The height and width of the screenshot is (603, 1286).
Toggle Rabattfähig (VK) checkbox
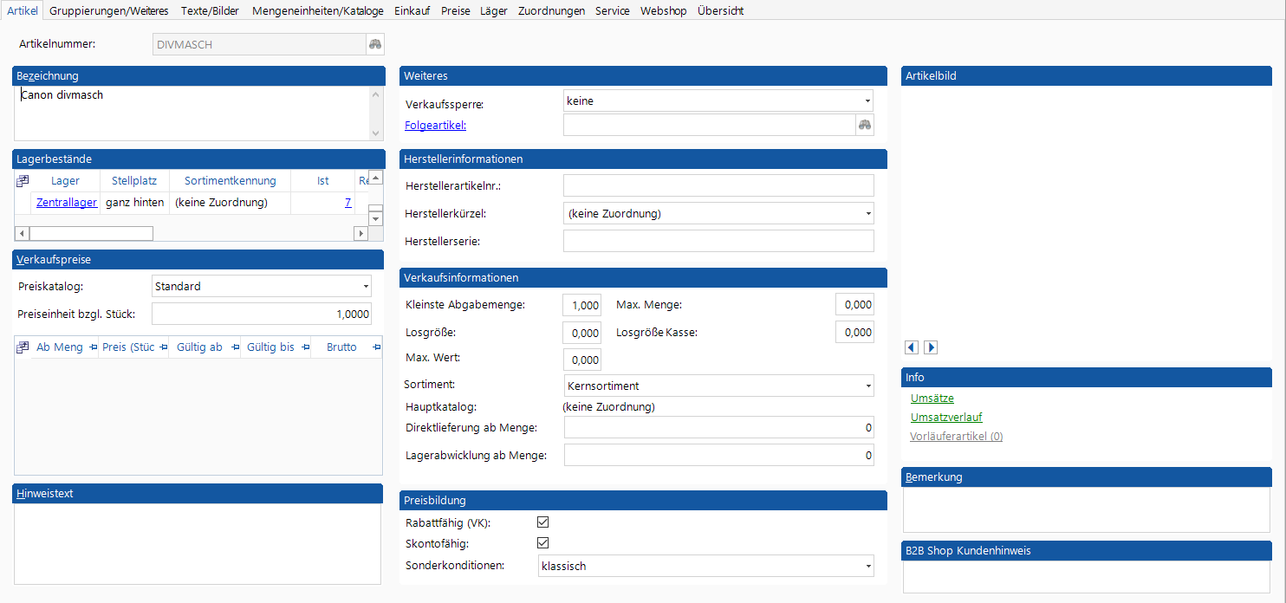[x=543, y=522]
